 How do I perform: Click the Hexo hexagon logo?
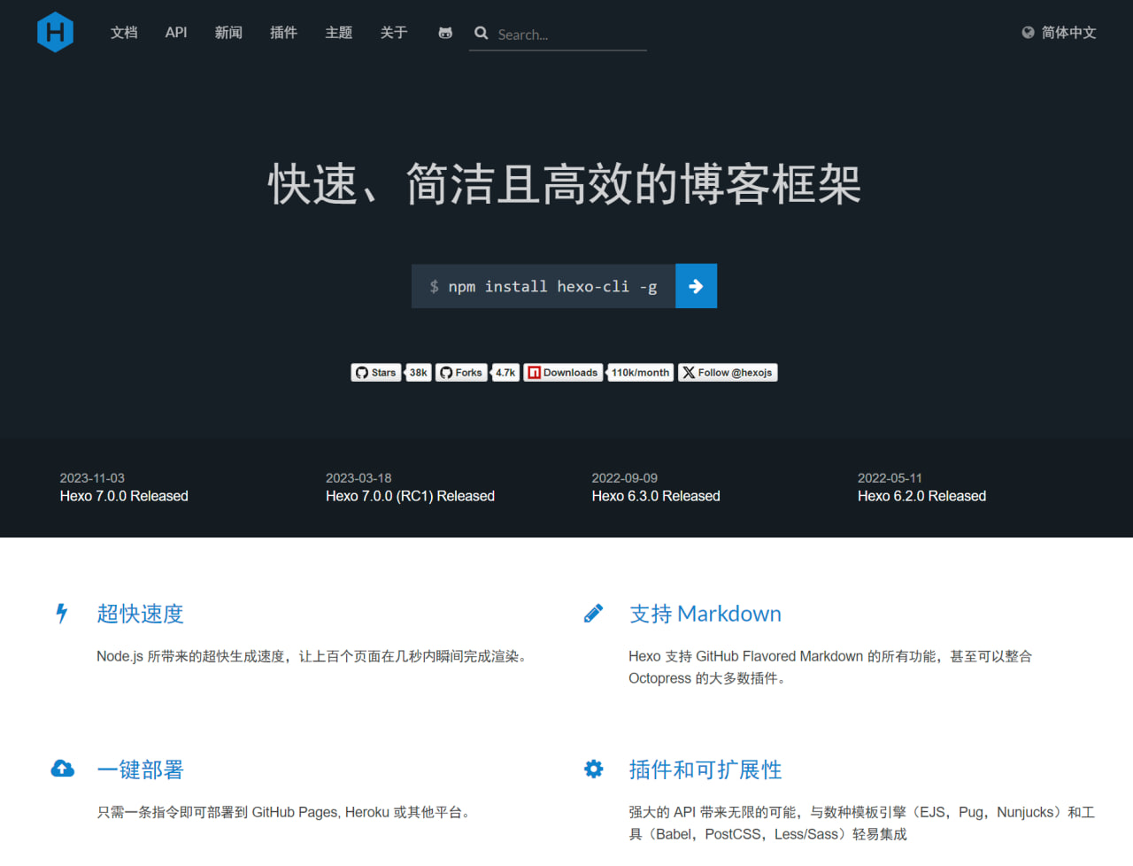55,32
